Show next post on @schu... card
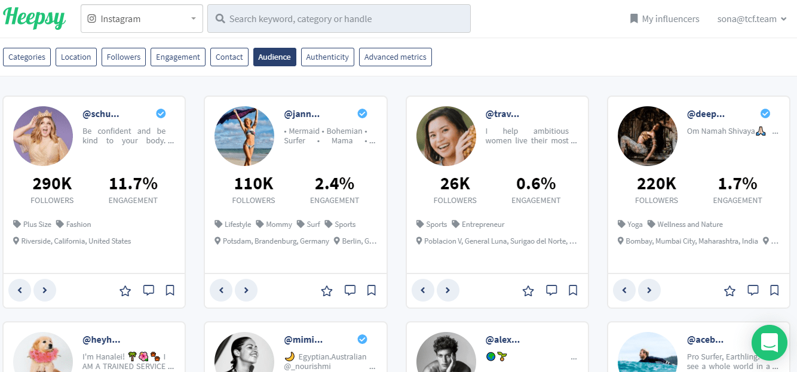Image resolution: width=797 pixels, height=372 pixels. 45,290
